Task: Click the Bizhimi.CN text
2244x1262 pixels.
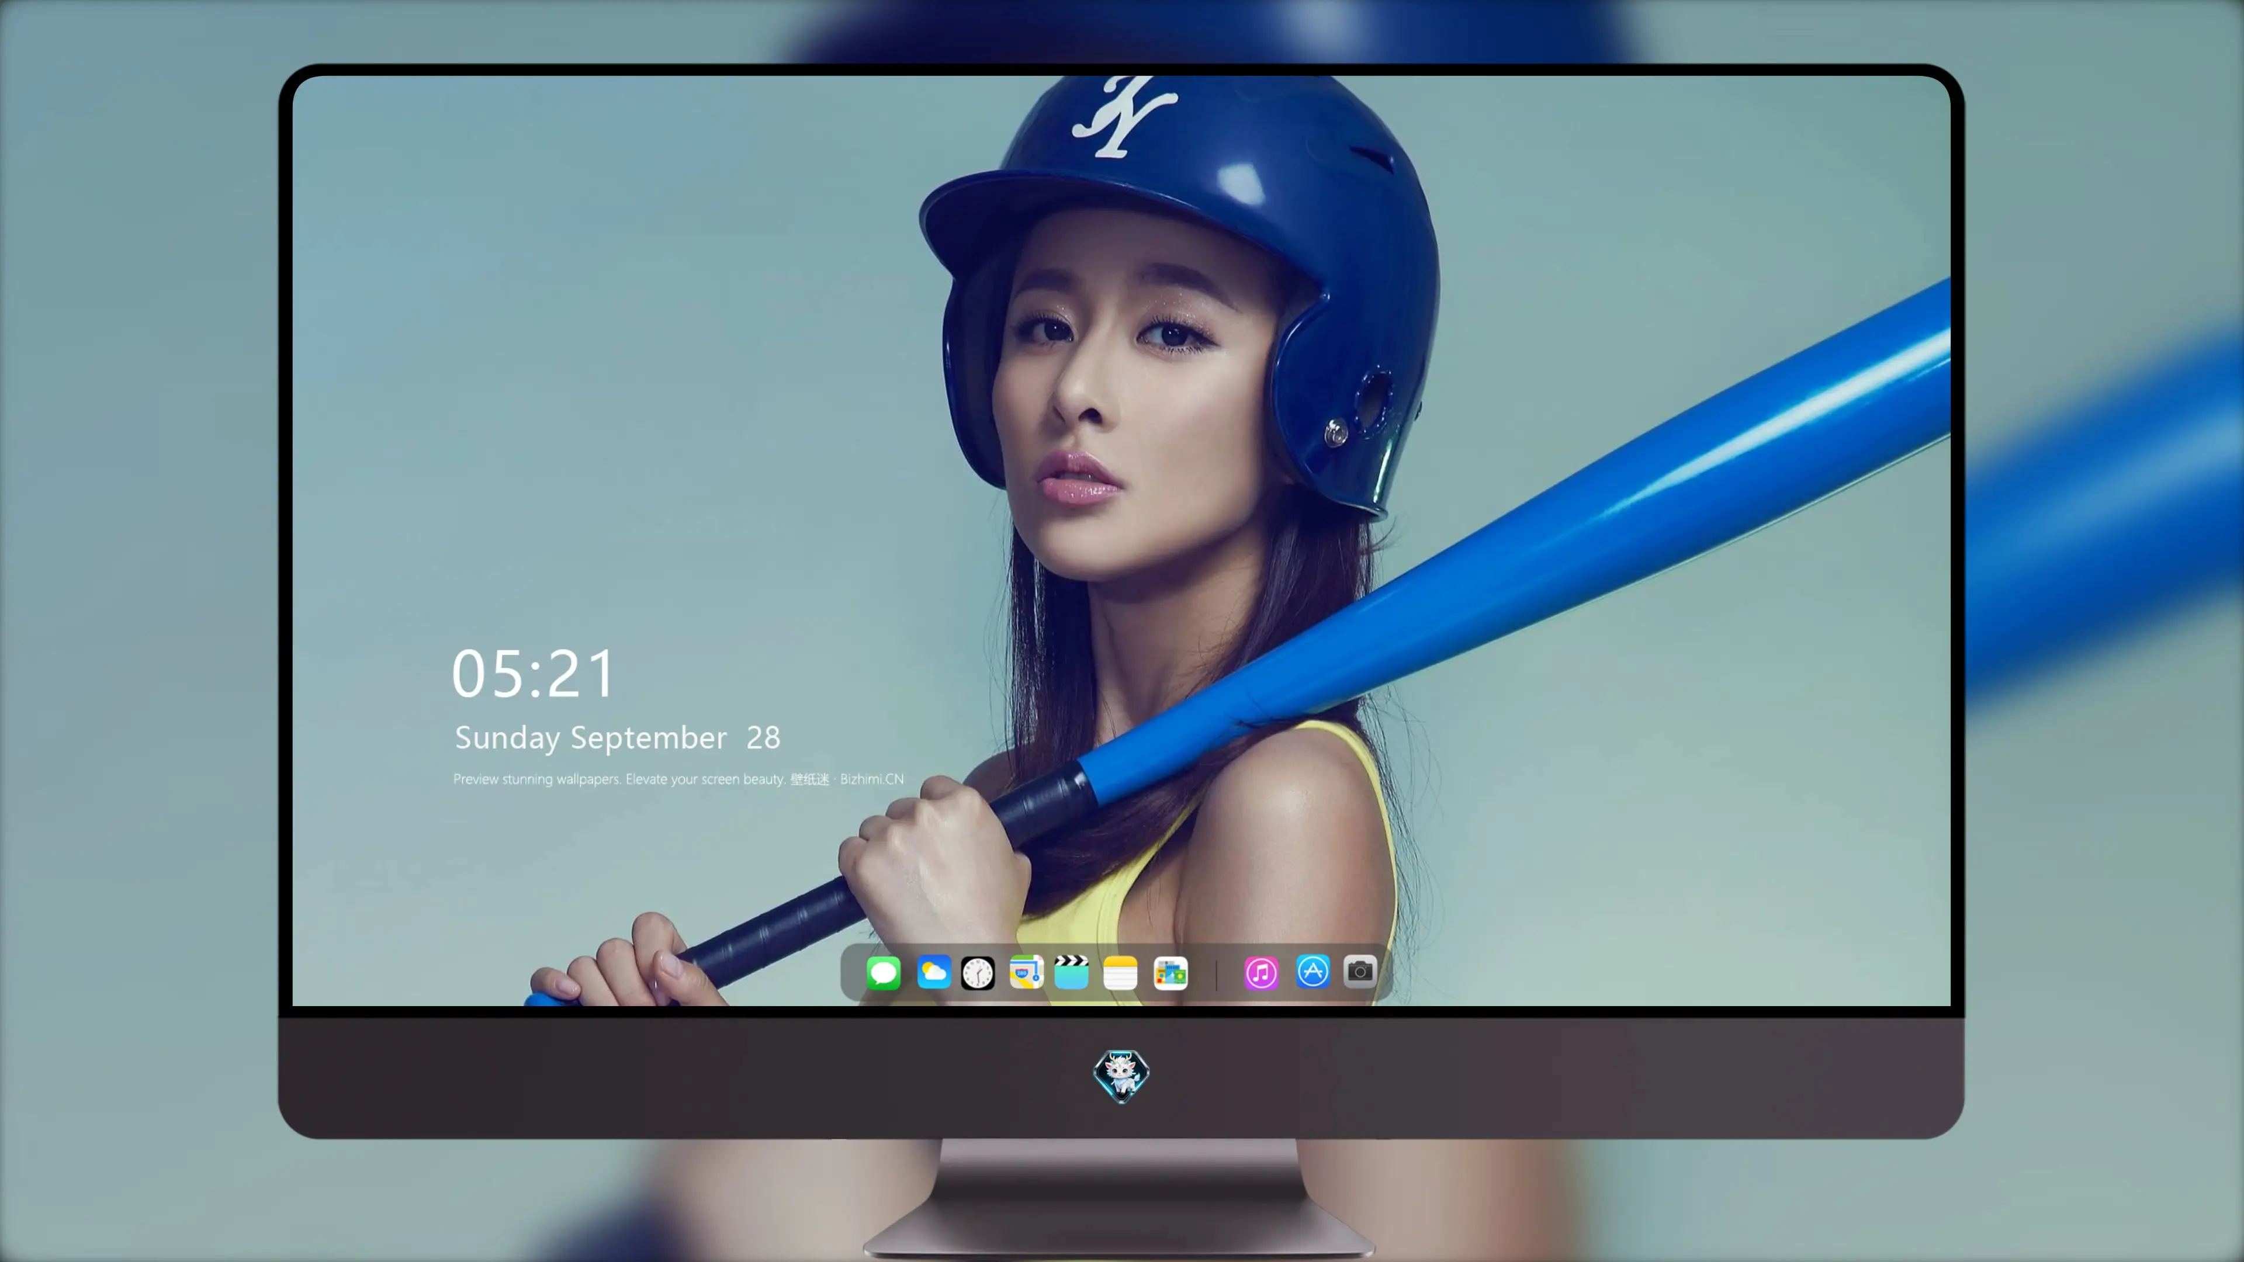Action: point(872,779)
